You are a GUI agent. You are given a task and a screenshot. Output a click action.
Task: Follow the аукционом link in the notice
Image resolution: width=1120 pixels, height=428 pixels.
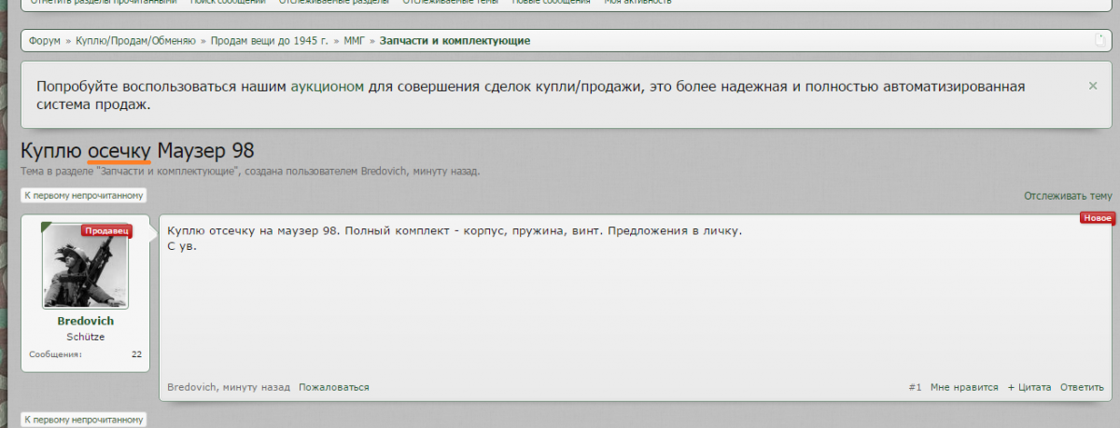click(327, 87)
